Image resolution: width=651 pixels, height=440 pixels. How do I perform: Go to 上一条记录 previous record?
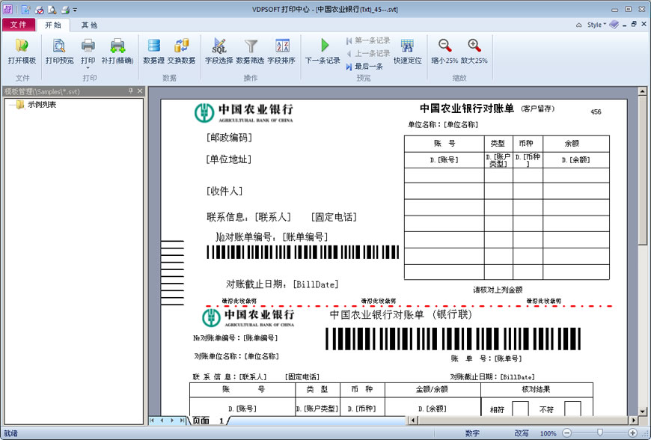point(368,53)
